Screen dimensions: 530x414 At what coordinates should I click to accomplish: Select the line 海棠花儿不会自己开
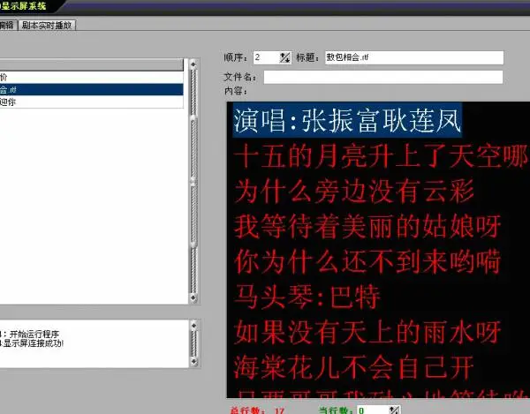(354, 368)
